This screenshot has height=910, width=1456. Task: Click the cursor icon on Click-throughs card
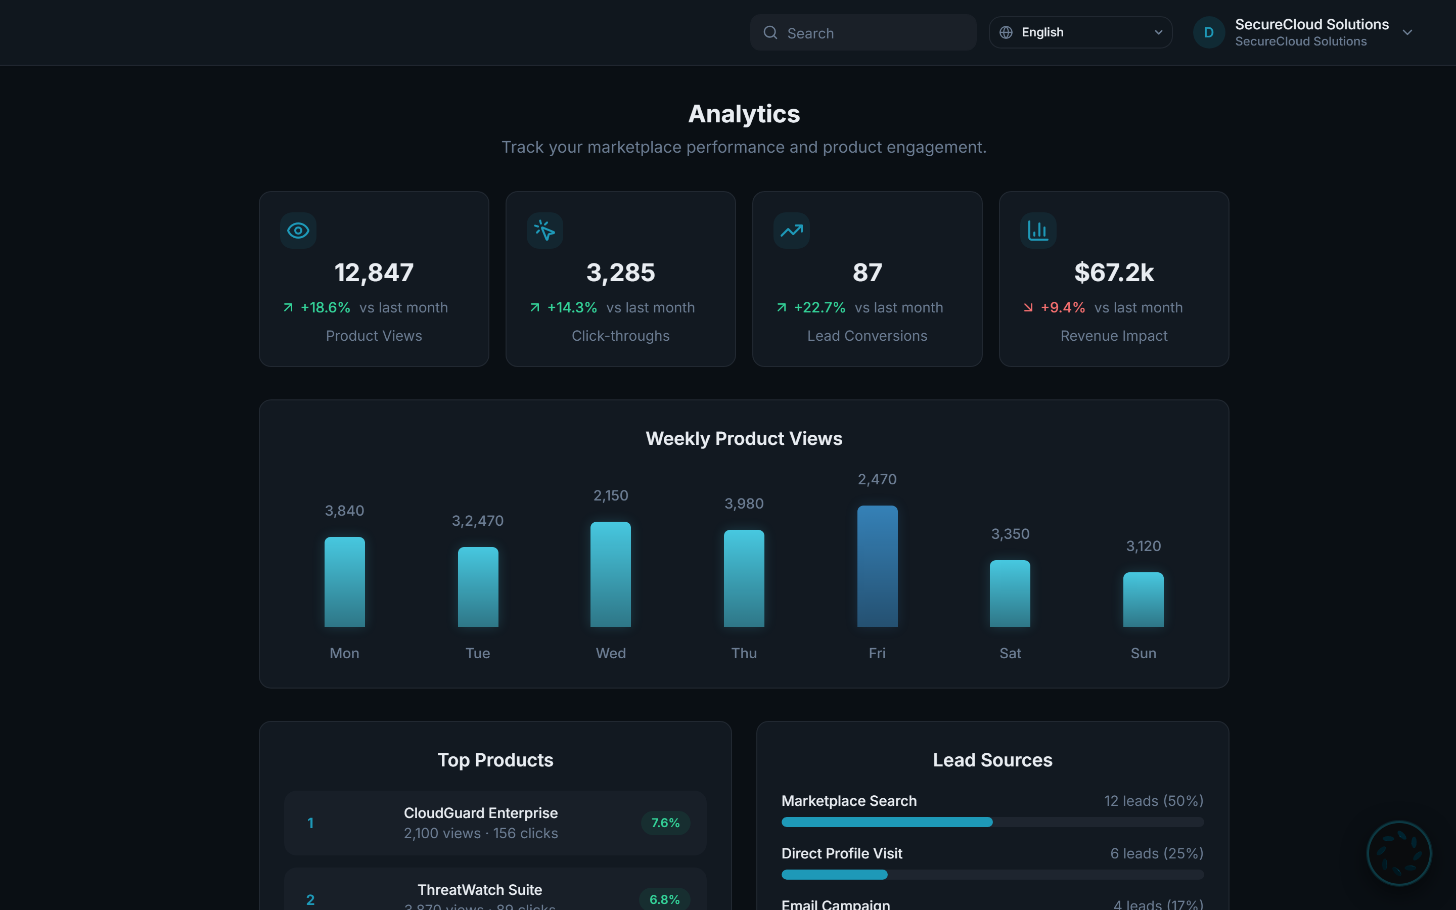click(545, 231)
